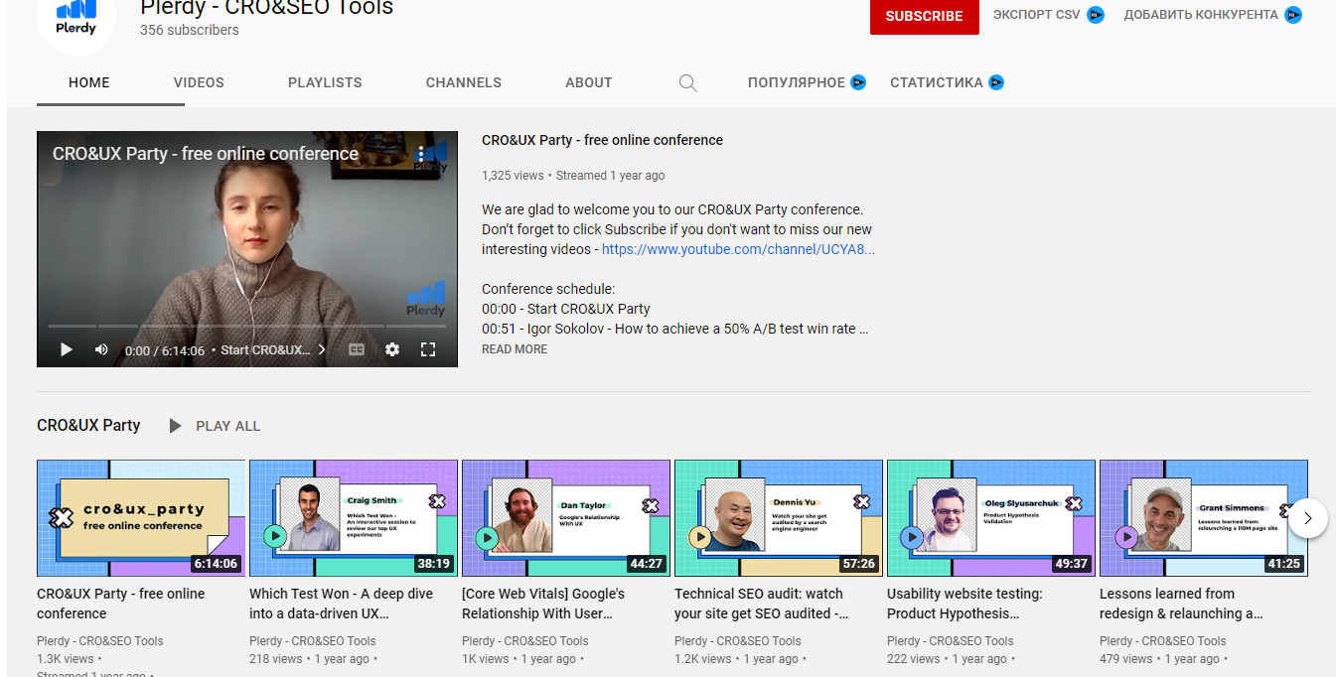The image size is (1336, 677).
Task: Click the timestamp 00:51 in the description
Action: [x=498, y=329]
